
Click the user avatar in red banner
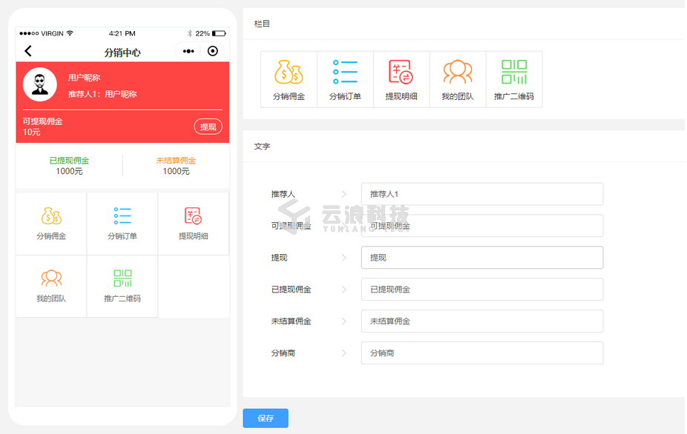(40, 84)
